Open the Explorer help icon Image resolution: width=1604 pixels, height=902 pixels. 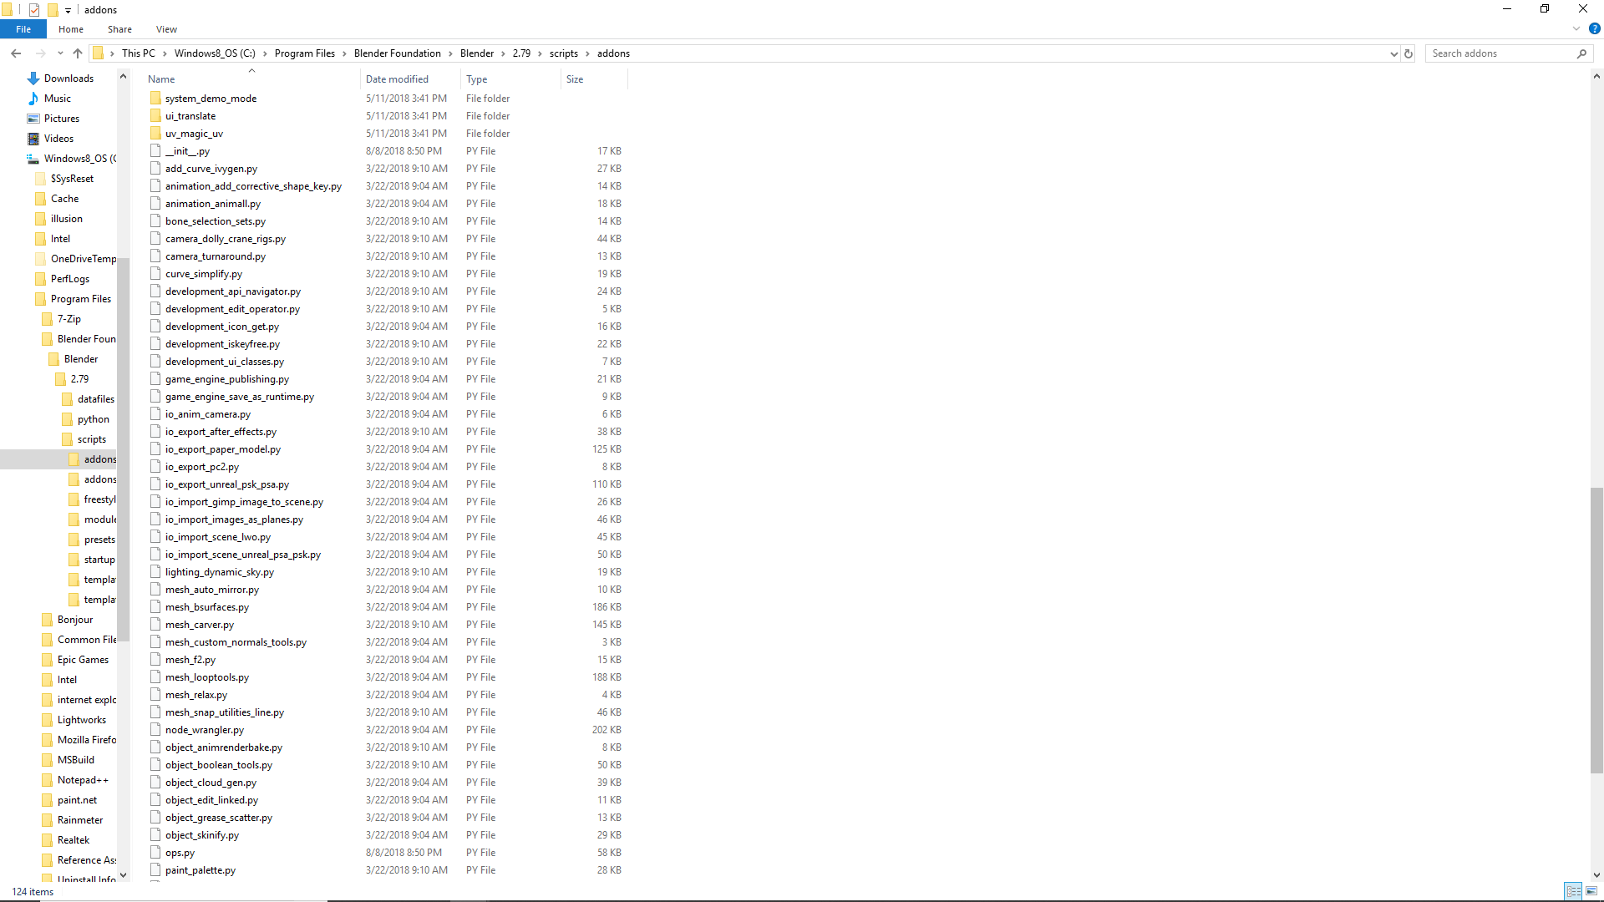(x=1594, y=28)
